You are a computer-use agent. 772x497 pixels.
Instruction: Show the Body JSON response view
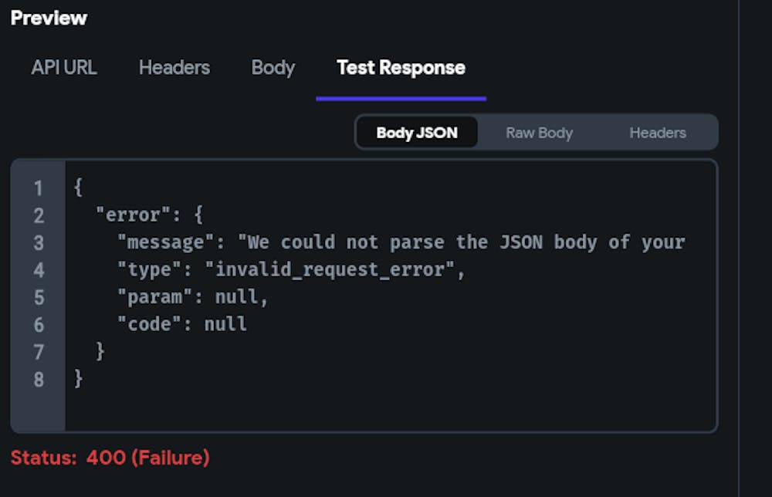(417, 133)
